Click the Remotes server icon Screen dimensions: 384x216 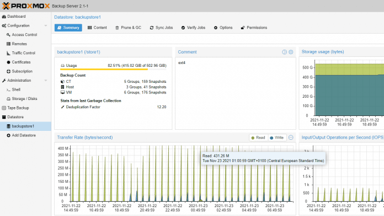(8, 44)
